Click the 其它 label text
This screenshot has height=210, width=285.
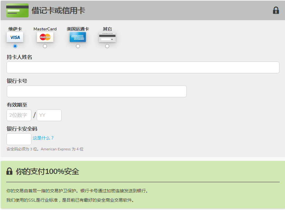(x=107, y=29)
